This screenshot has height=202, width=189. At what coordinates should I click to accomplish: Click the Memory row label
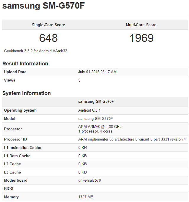click(x=11, y=197)
